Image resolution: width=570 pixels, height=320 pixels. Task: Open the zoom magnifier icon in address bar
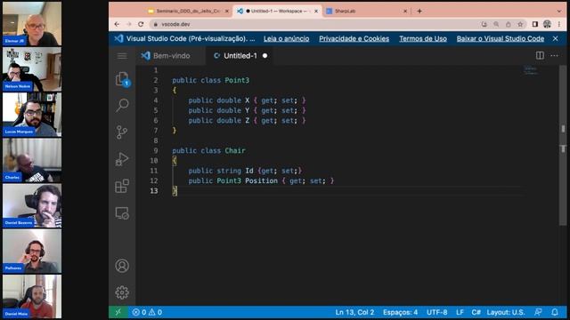pos(496,24)
